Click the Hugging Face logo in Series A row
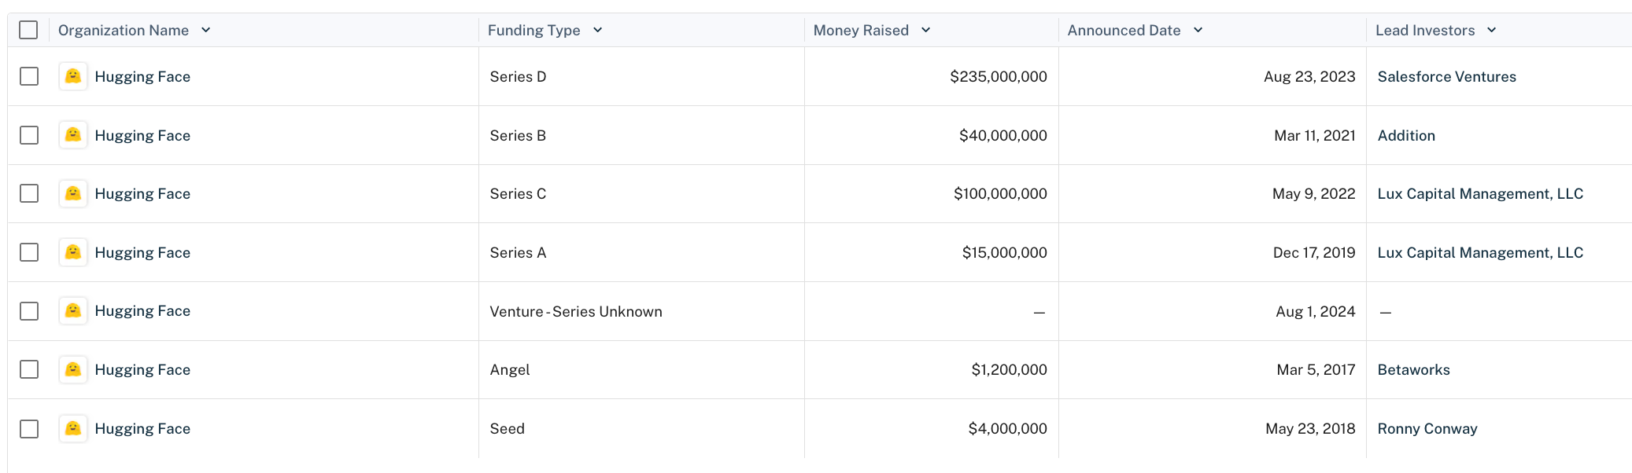This screenshot has height=473, width=1632. pos(73,252)
